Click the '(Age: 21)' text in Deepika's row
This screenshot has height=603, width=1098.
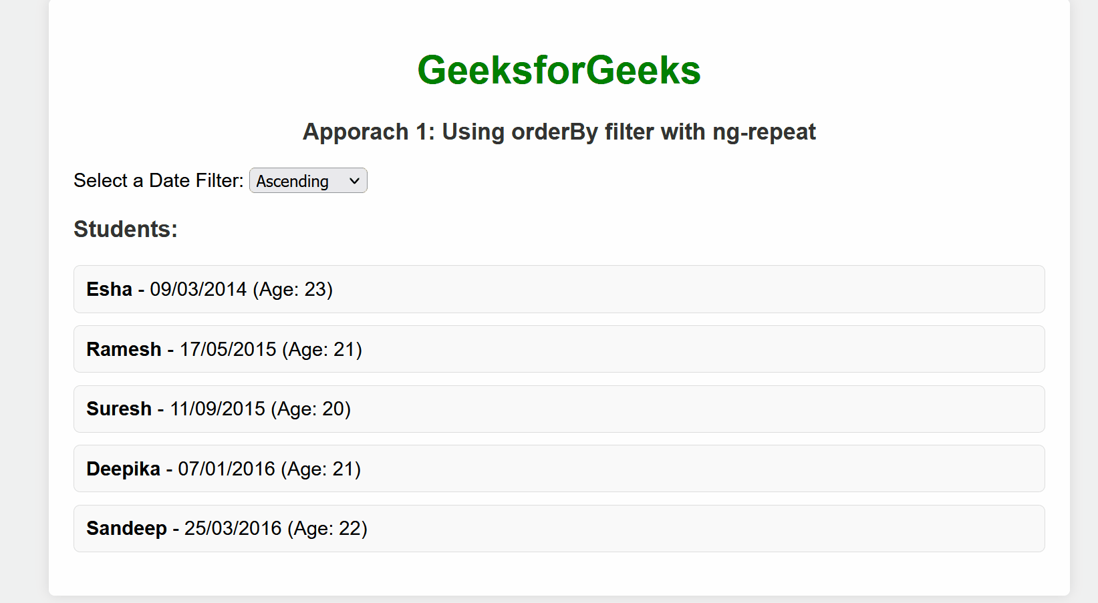tap(321, 469)
